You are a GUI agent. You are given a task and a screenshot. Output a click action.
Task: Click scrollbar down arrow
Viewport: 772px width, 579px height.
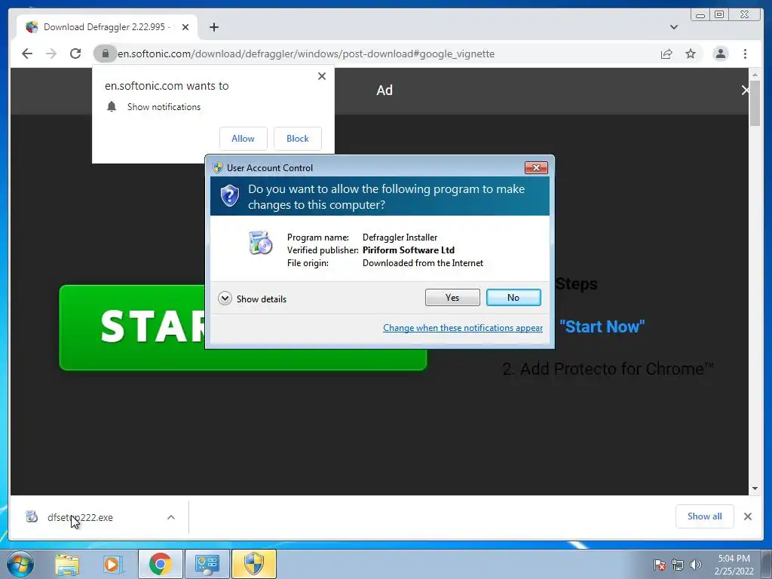pyautogui.click(x=755, y=489)
